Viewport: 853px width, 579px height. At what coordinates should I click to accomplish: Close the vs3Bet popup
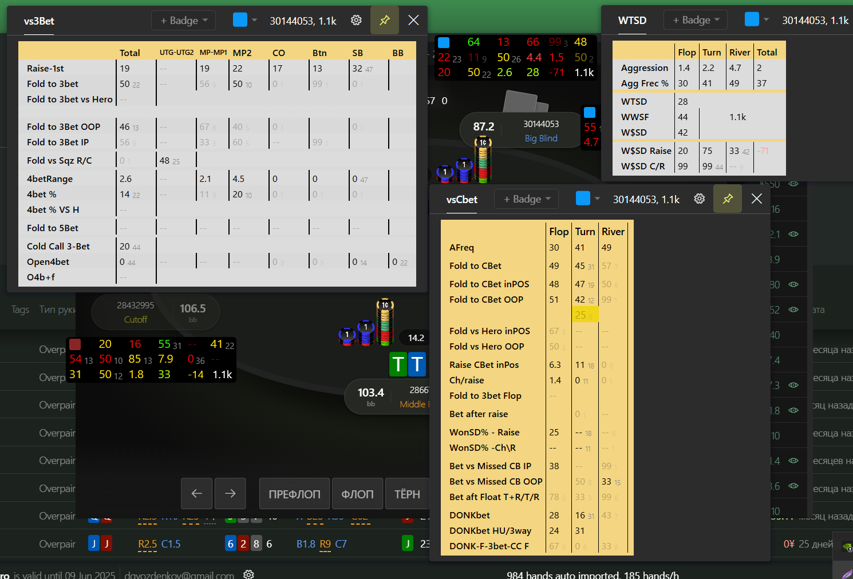(413, 20)
